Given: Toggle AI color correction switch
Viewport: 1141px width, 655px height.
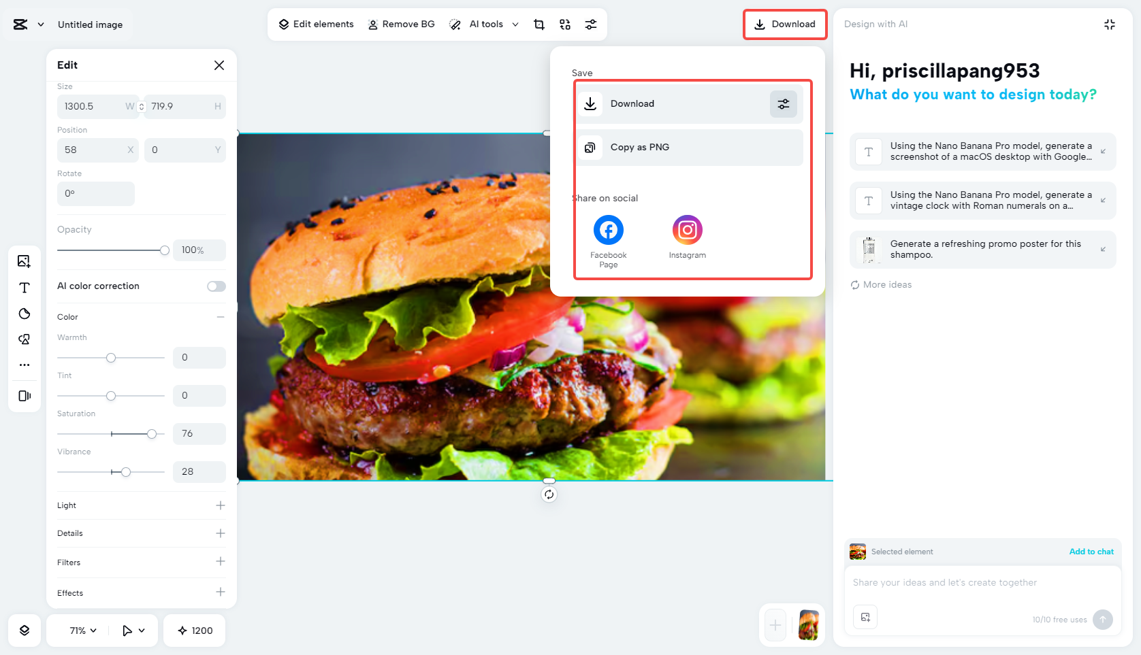Looking at the screenshot, I should click(x=216, y=286).
